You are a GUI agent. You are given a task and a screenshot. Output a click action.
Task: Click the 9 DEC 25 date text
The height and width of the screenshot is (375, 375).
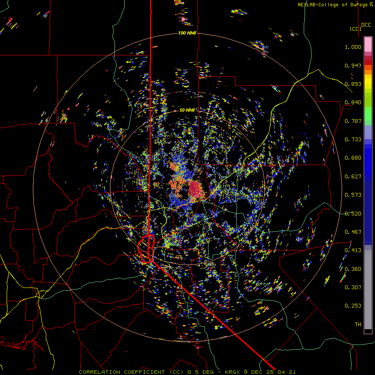260,372
